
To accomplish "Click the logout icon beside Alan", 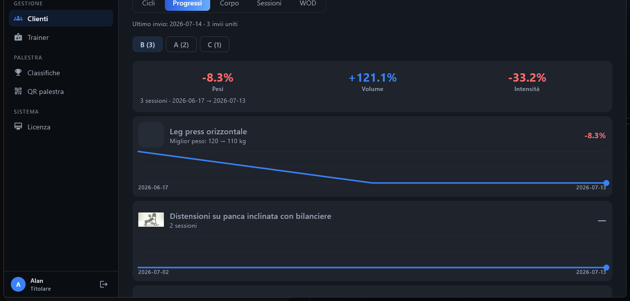I will click(104, 284).
